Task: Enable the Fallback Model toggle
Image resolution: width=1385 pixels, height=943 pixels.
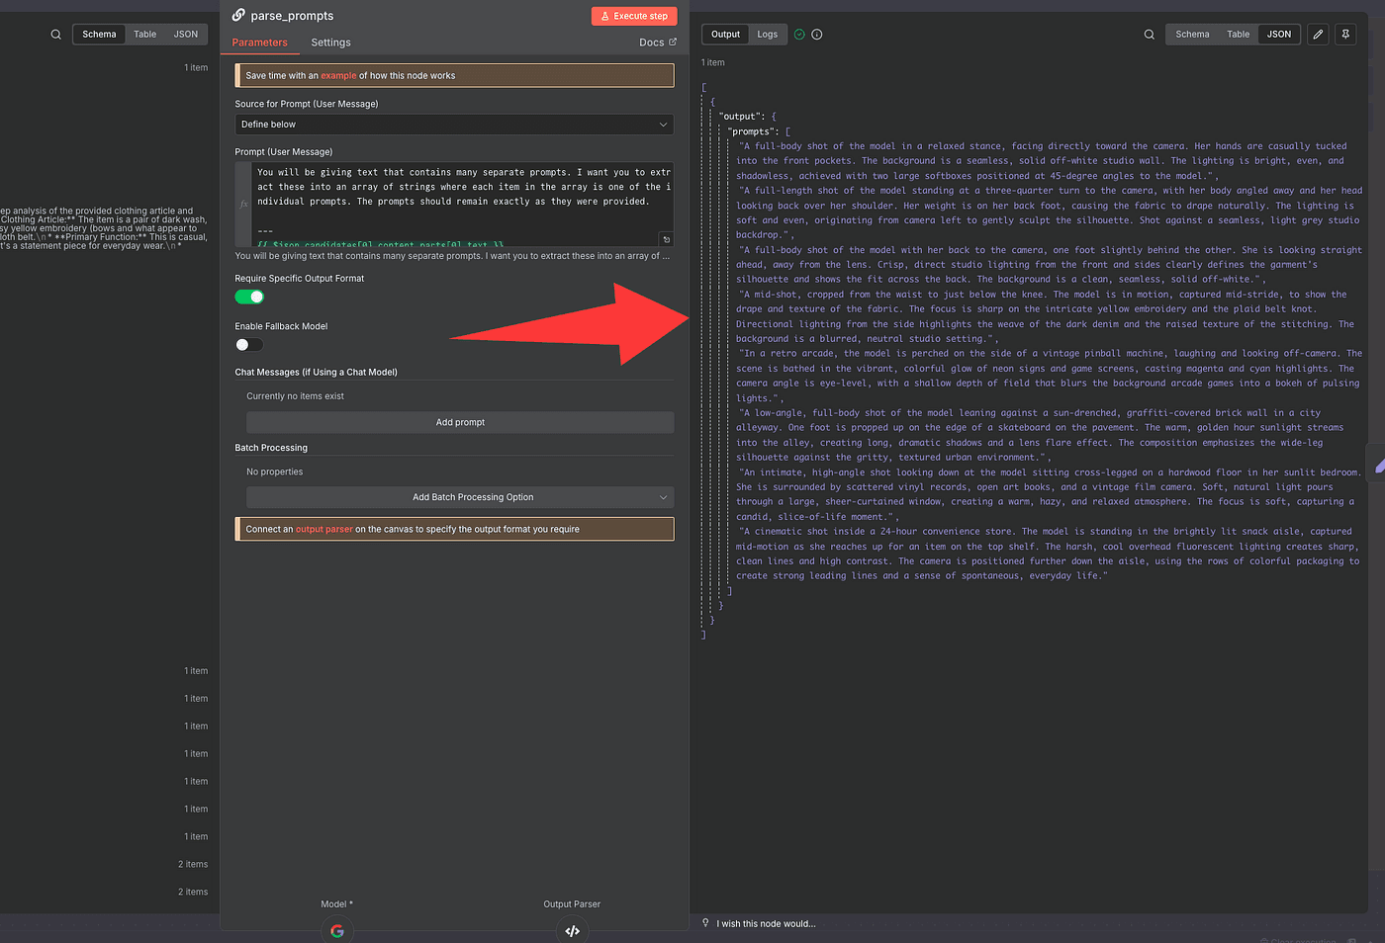Action: click(x=249, y=345)
